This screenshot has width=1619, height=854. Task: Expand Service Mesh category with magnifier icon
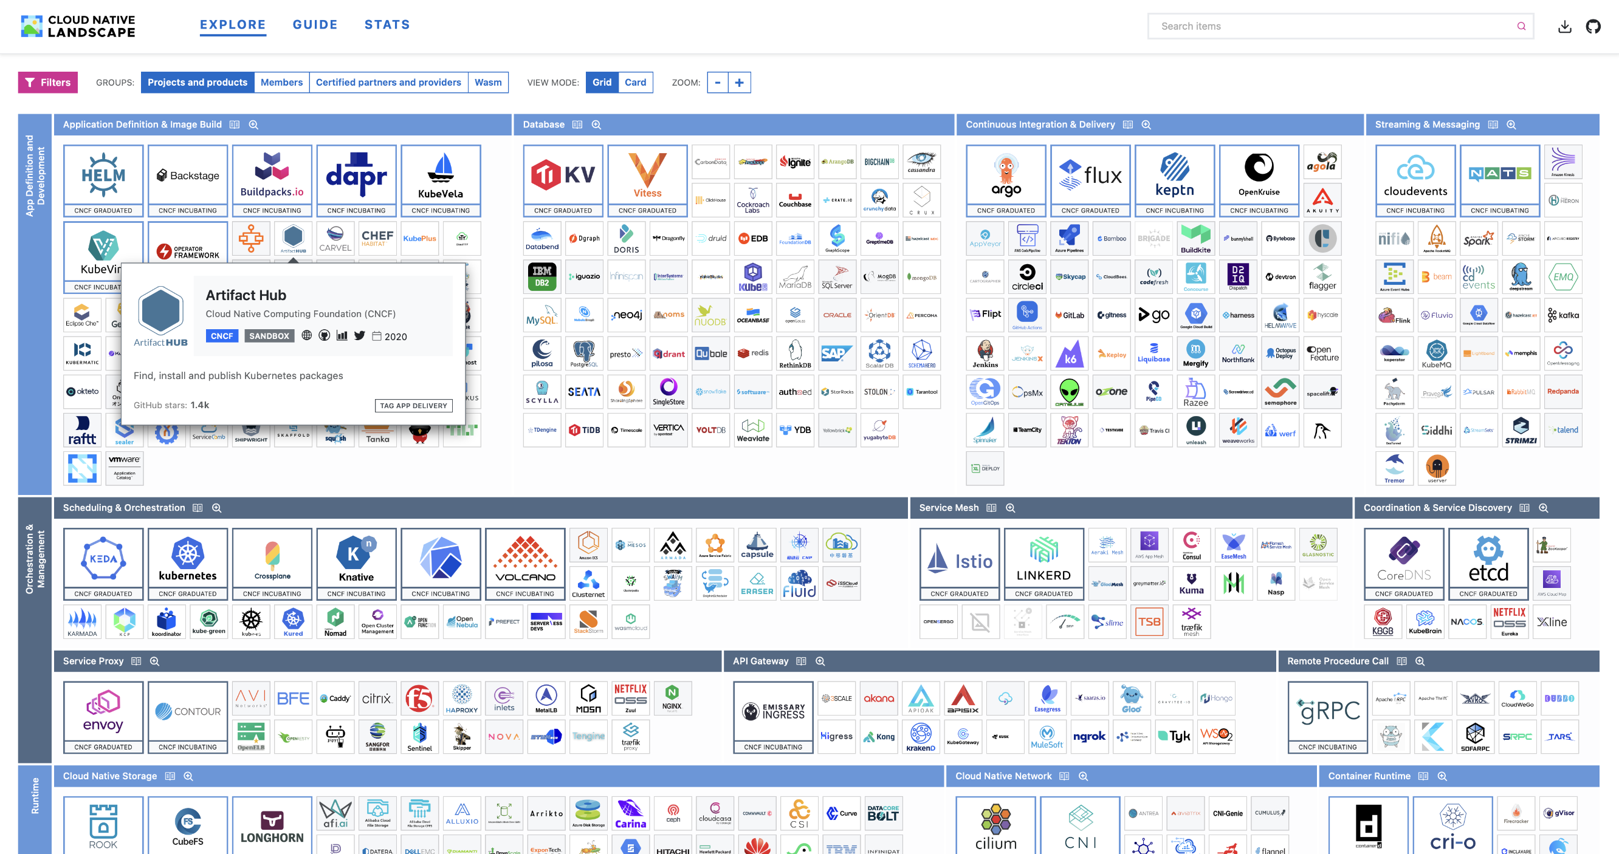point(1010,508)
